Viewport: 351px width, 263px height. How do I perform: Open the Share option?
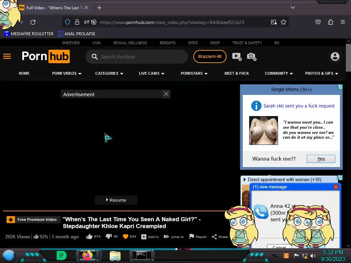220,237
